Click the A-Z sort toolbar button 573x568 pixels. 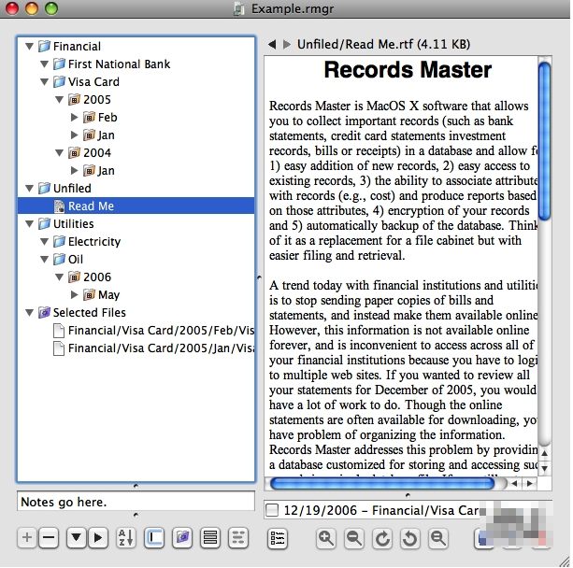click(x=126, y=538)
